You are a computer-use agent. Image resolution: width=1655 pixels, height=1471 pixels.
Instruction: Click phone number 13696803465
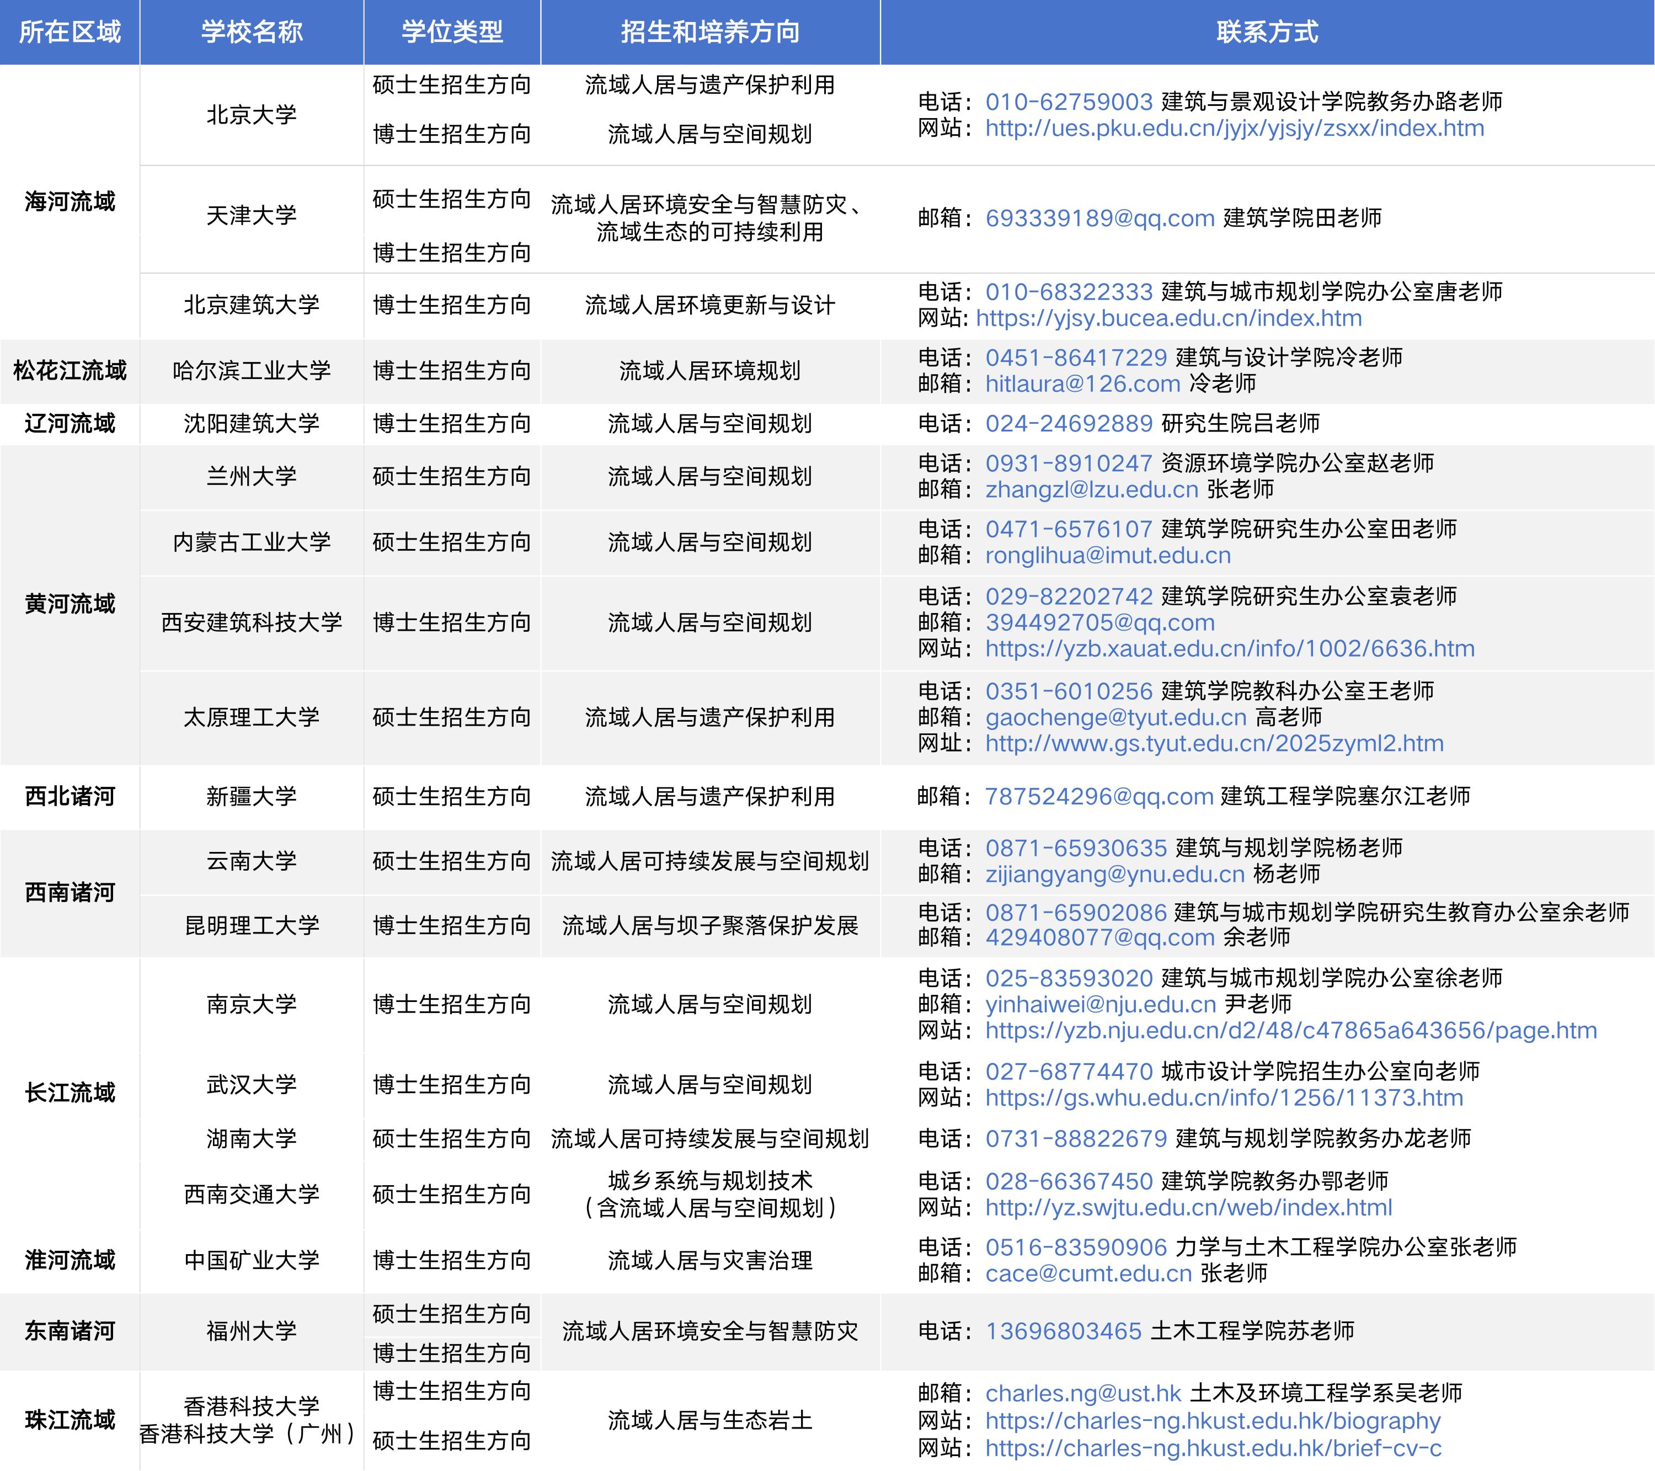tap(1063, 1331)
